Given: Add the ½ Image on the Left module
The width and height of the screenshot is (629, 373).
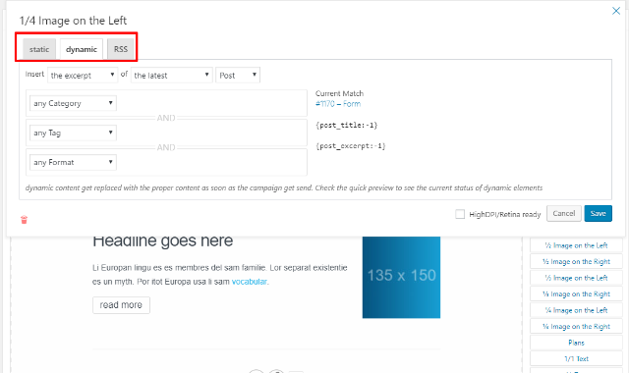Looking at the screenshot, I should click(x=576, y=245).
